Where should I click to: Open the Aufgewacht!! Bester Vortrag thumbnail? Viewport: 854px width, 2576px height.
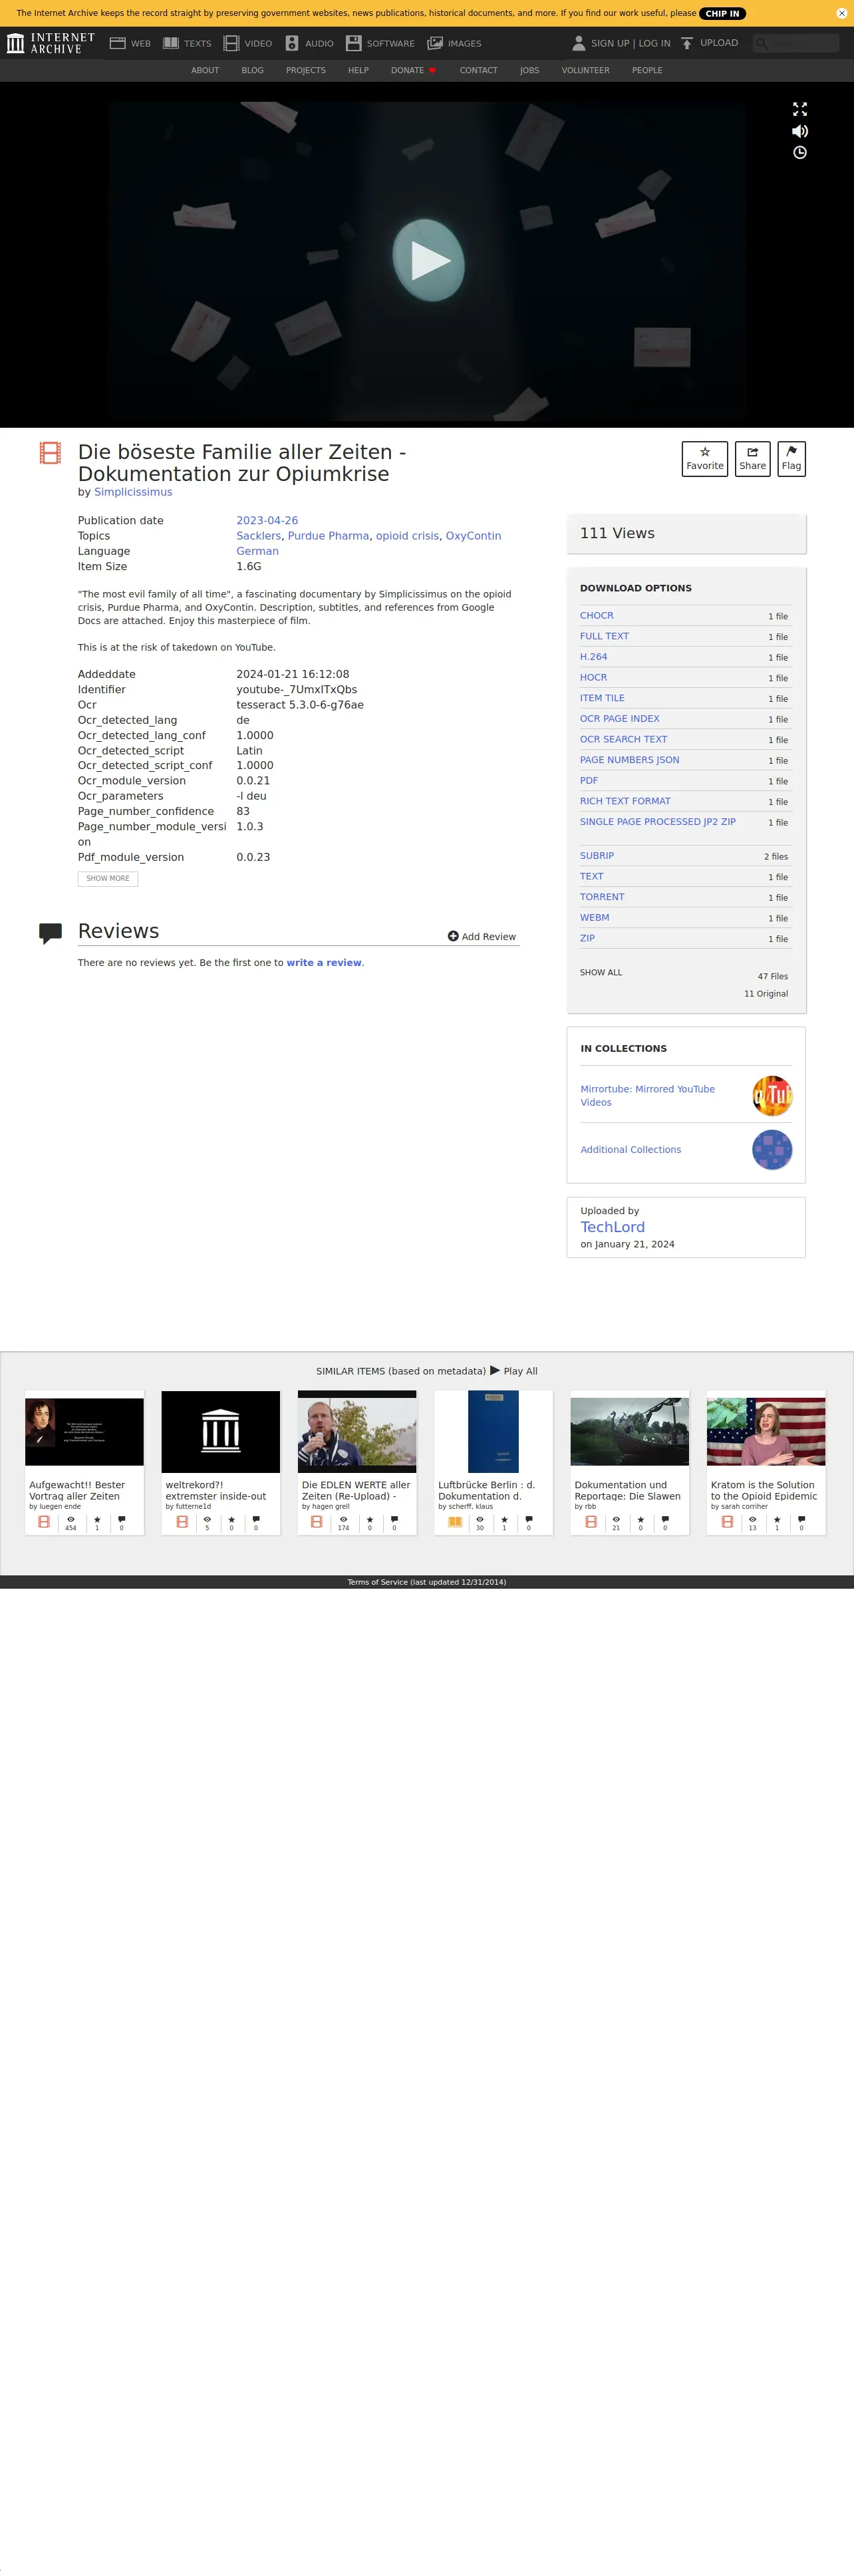click(84, 1432)
